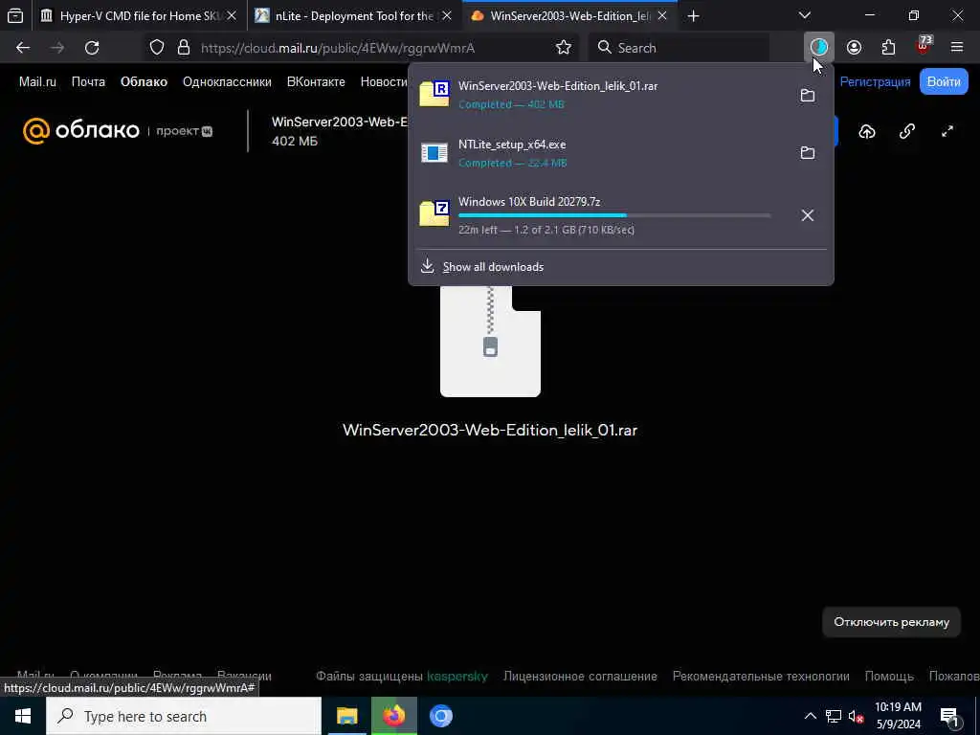Close the Hyper-V CMD file tab
The height and width of the screenshot is (735, 980).
(x=232, y=16)
